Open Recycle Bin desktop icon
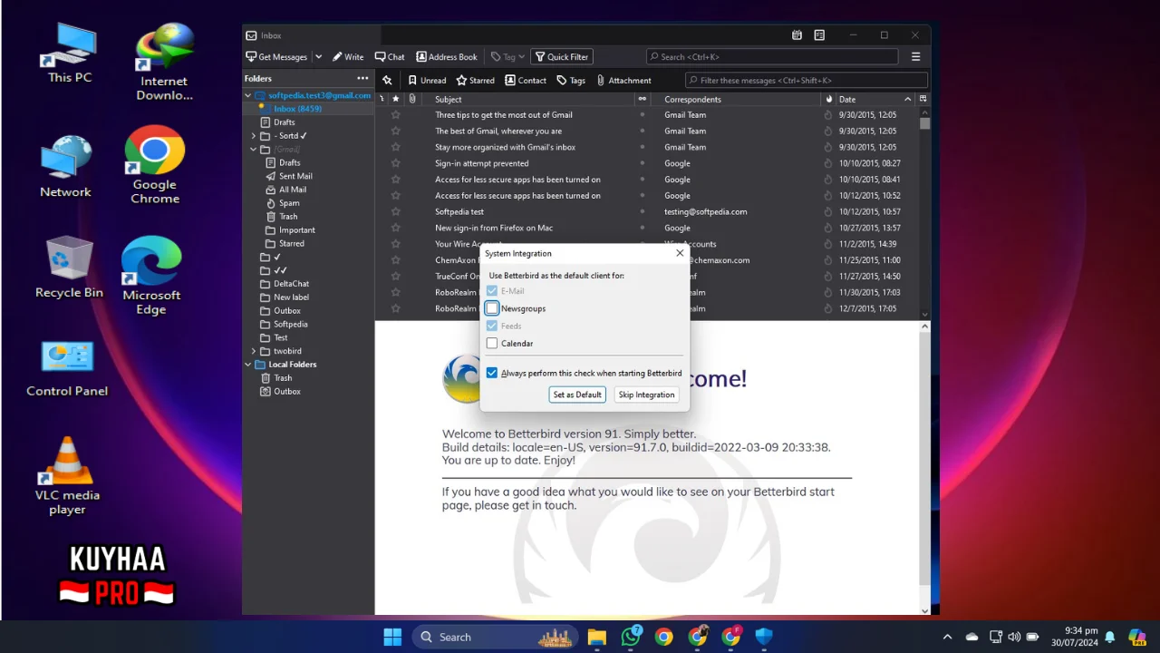Viewport: 1160px width, 653px height. (69, 268)
